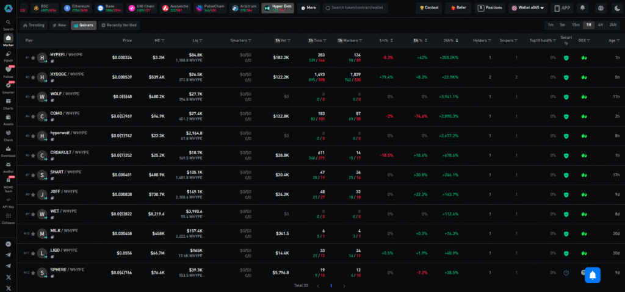This screenshot has height=292, width=625.
Task: Select the Avalanche chain tab
Action: coord(175,8)
